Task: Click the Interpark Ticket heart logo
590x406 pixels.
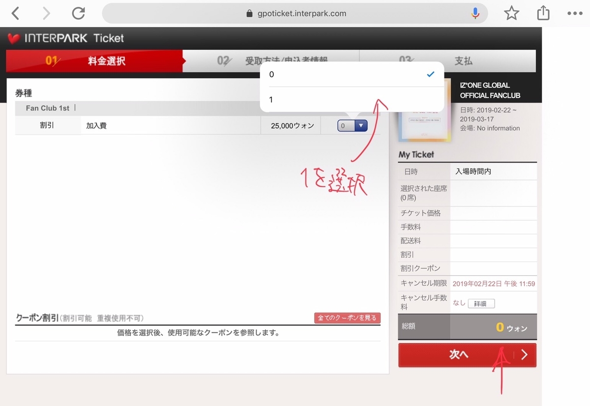Action: tap(14, 38)
